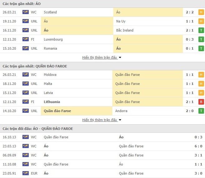Click the dropdown arrow below the Andorra row

pos(120,120)
